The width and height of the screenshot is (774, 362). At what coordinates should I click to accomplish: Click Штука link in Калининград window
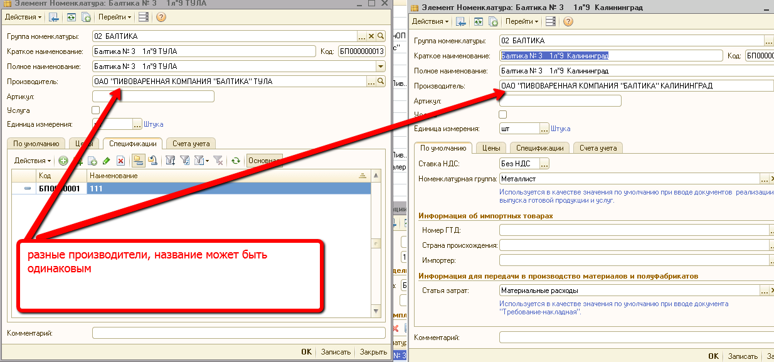click(x=560, y=129)
